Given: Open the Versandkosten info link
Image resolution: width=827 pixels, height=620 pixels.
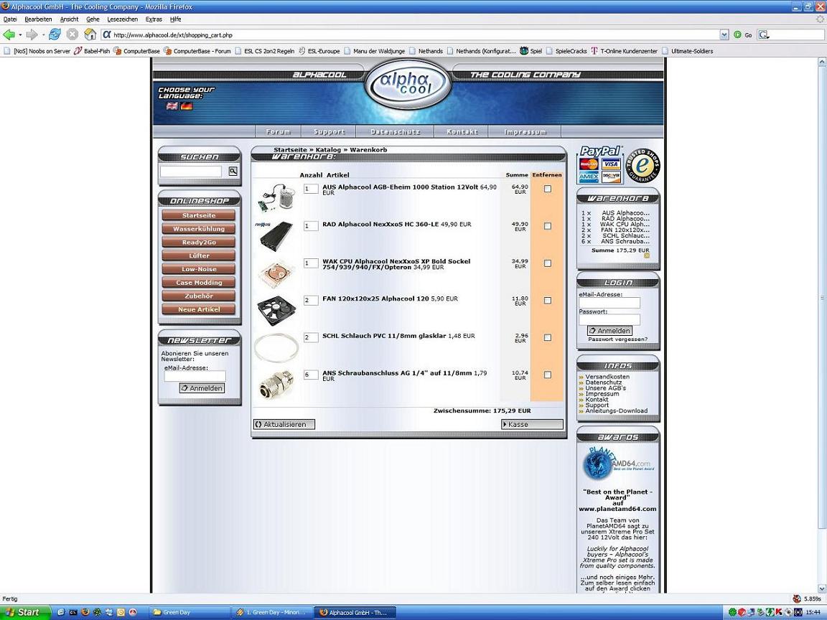Looking at the screenshot, I should pos(607,377).
